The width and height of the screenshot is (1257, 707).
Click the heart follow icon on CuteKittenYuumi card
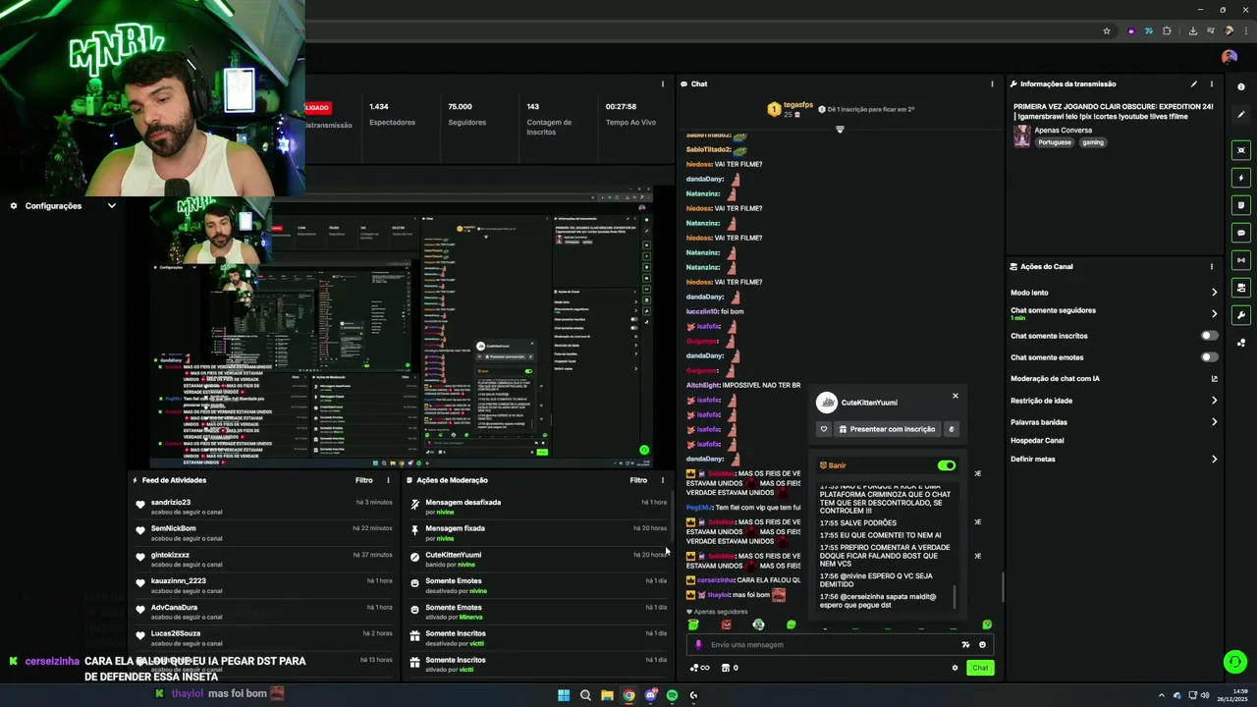pyautogui.click(x=824, y=429)
